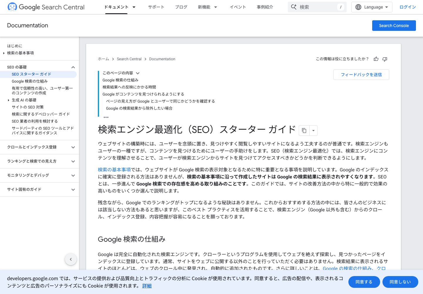Click the Documentation header title

point(28,26)
